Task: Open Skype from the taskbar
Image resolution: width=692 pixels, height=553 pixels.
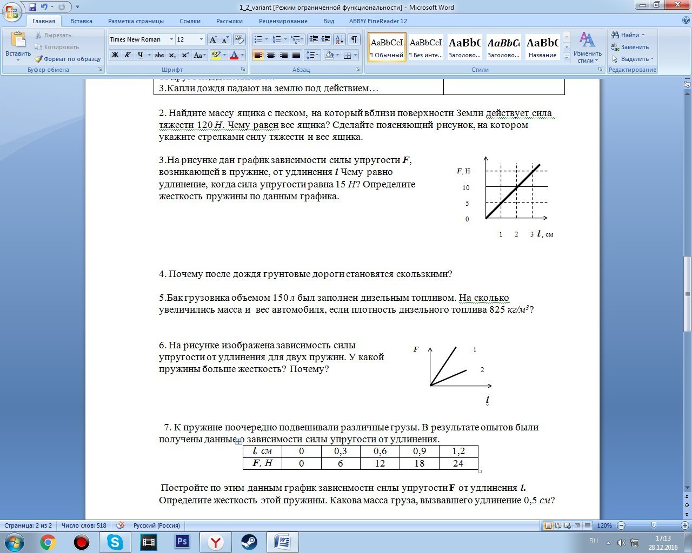Action: [x=115, y=542]
